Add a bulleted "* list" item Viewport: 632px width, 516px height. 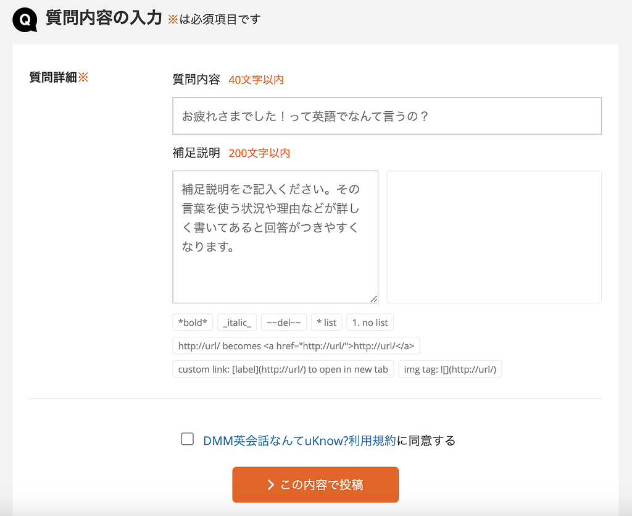coord(326,323)
